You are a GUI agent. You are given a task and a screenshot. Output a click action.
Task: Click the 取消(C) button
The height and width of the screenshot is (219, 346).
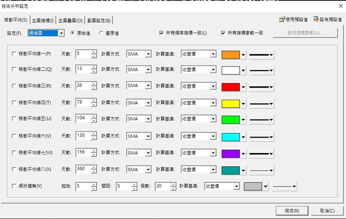(x=327, y=210)
